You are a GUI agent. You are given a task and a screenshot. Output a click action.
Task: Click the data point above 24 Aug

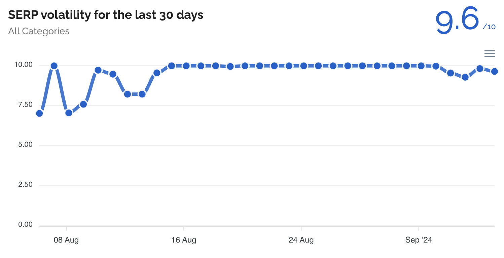(x=303, y=66)
